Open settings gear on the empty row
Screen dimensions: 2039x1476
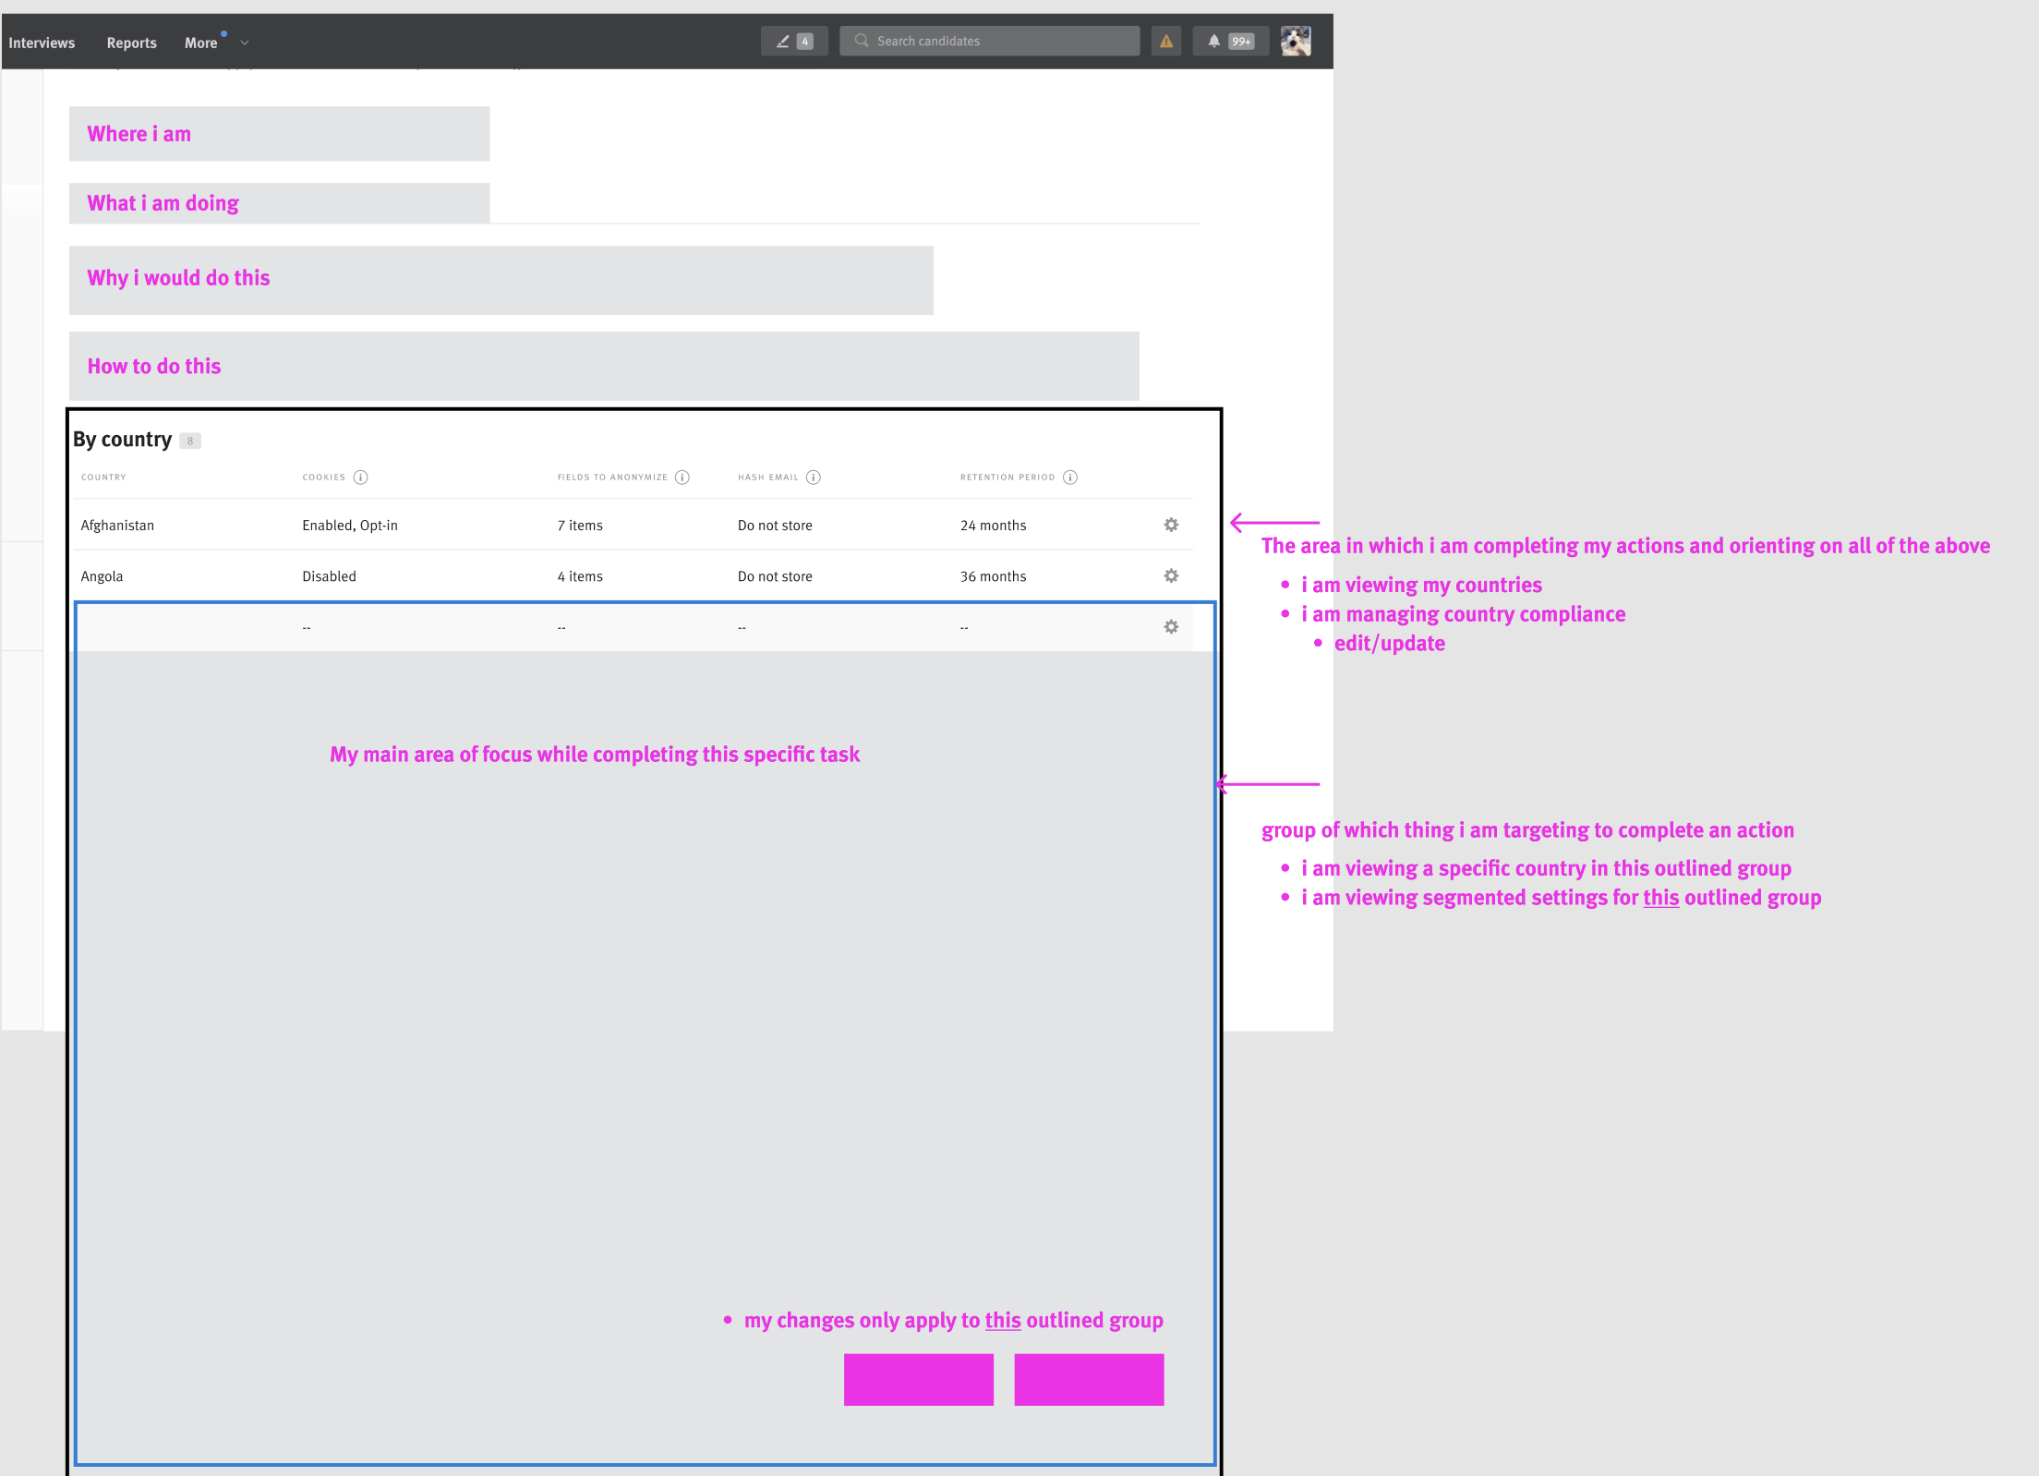pyautogui.click(x=1171, y=627)
